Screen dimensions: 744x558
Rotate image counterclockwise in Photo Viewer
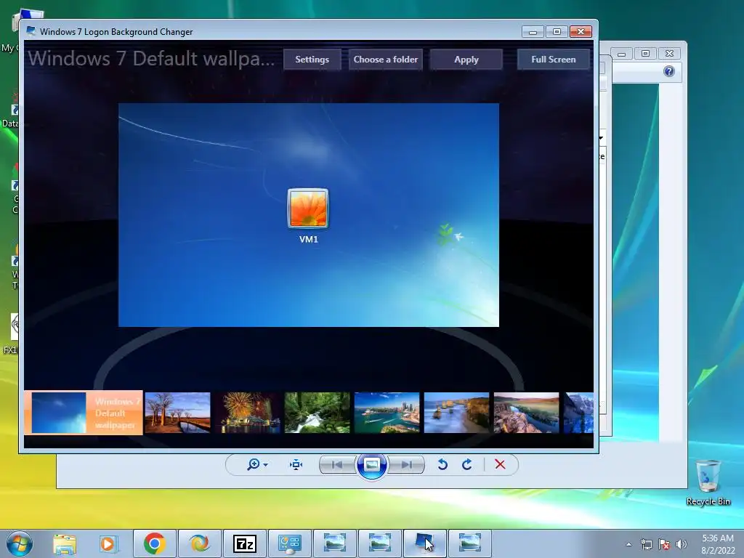442,464
